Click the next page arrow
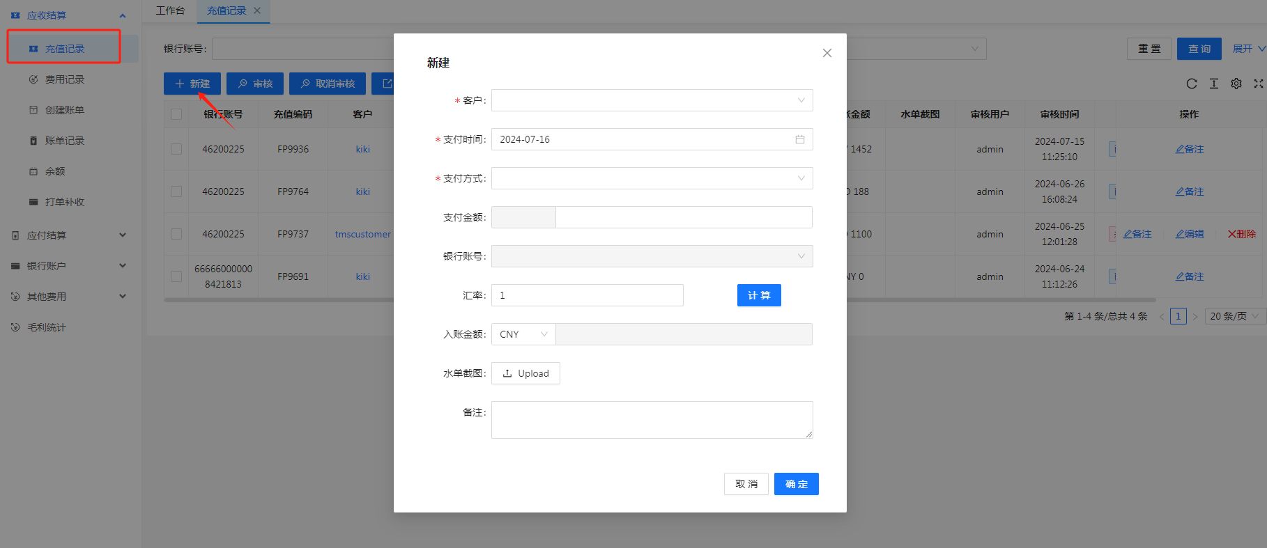Screen dimensions: 1267x548 coord(1195,316)
